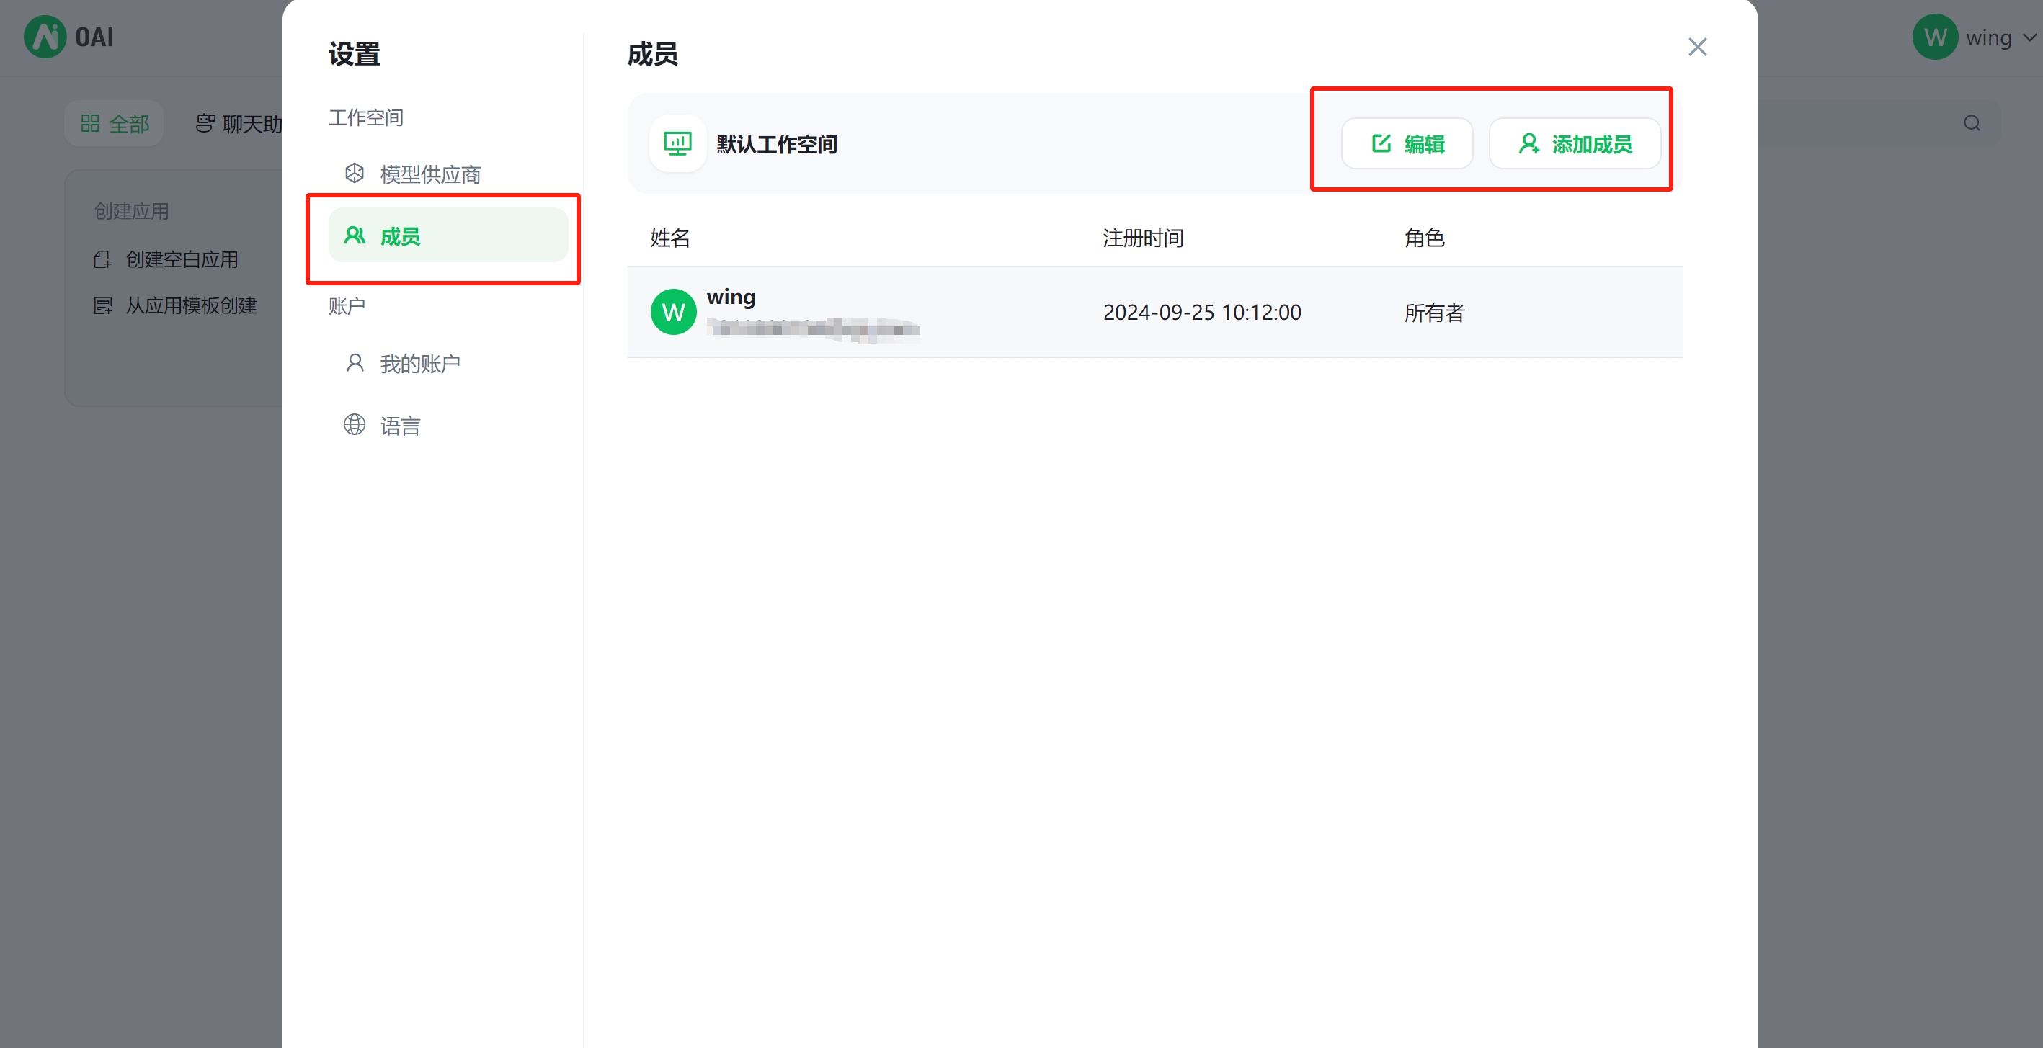Open the 模型供应商 settings section
This screenshot has width=2043, height=1048.
pos(448,174)
